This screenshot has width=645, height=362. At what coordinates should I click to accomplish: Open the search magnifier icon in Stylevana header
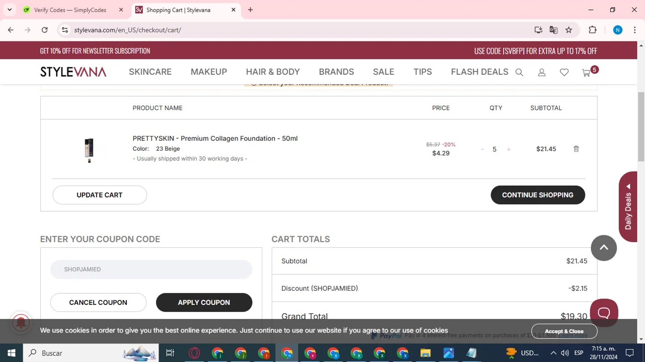click(519, 73)
